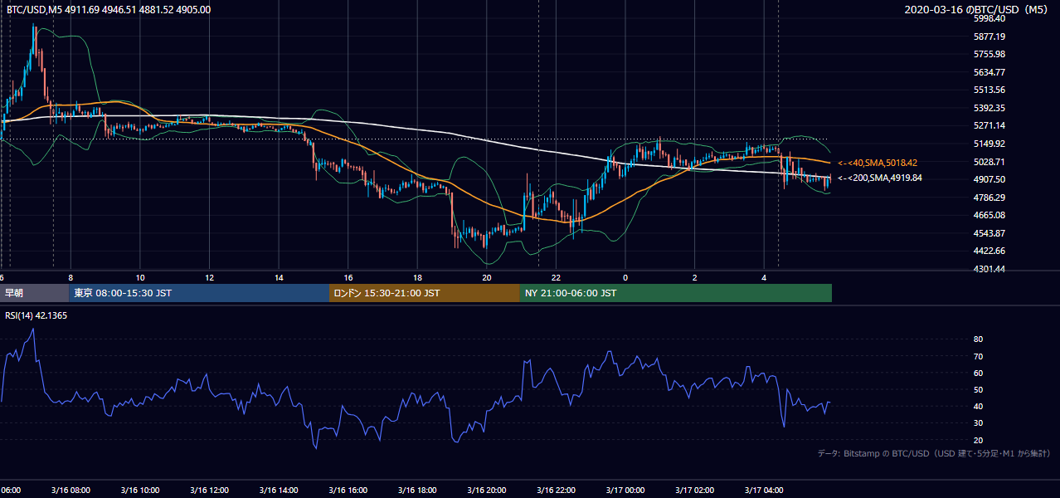The height and width of the screenshot is (498, 1060).
Task: Click RSI scale value 40
Action: point(978,406)
